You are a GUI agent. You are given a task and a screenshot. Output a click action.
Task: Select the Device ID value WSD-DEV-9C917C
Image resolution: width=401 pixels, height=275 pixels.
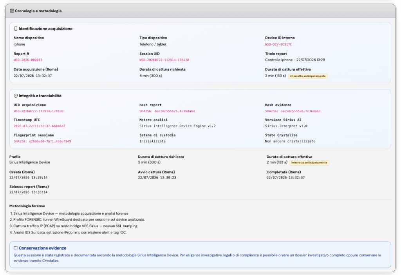pos(278,44)
